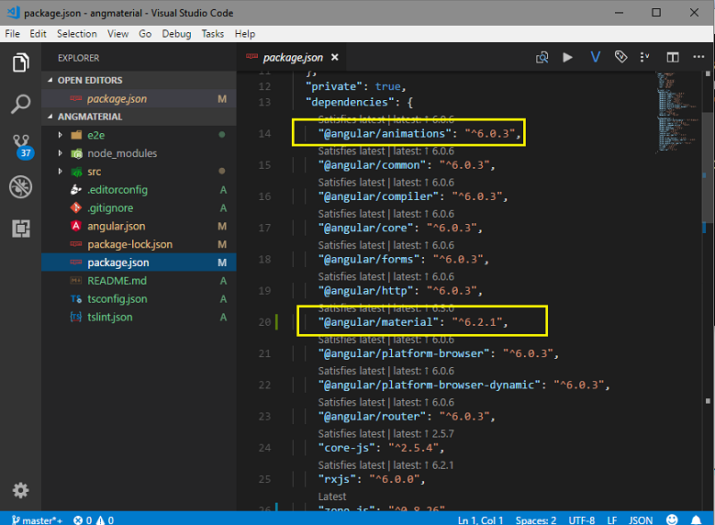Click the feedback smiley in status bar
Screen dimensions: 715x525
[672, 519]
